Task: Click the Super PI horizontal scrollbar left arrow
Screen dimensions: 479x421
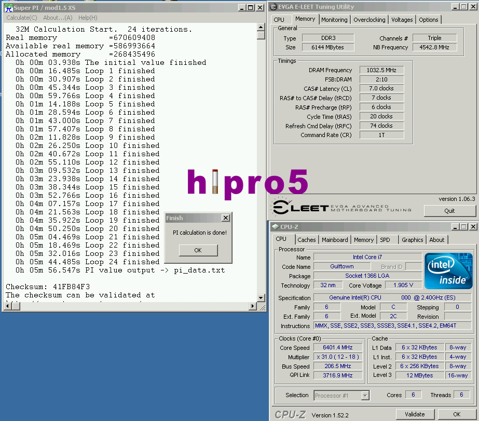Action: (8, 306)
